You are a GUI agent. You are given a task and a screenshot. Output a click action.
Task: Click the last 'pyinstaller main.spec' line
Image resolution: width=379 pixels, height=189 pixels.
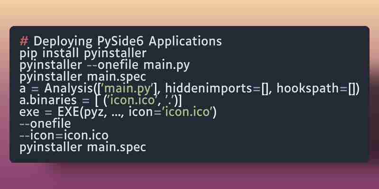[83, 147]
